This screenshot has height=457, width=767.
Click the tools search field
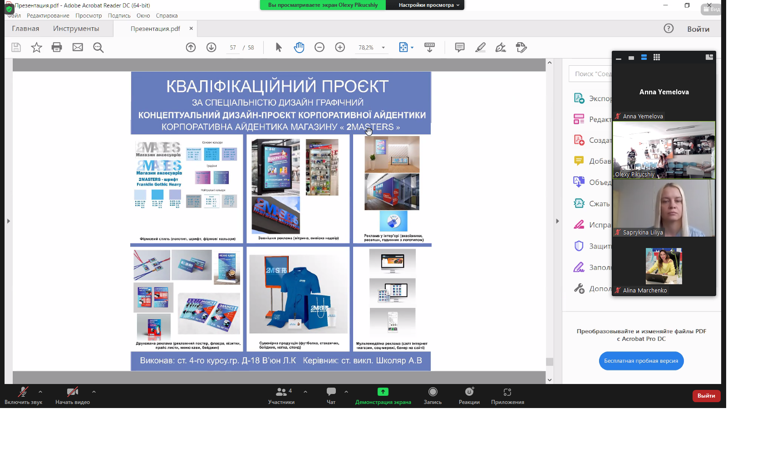coord(590,74)
